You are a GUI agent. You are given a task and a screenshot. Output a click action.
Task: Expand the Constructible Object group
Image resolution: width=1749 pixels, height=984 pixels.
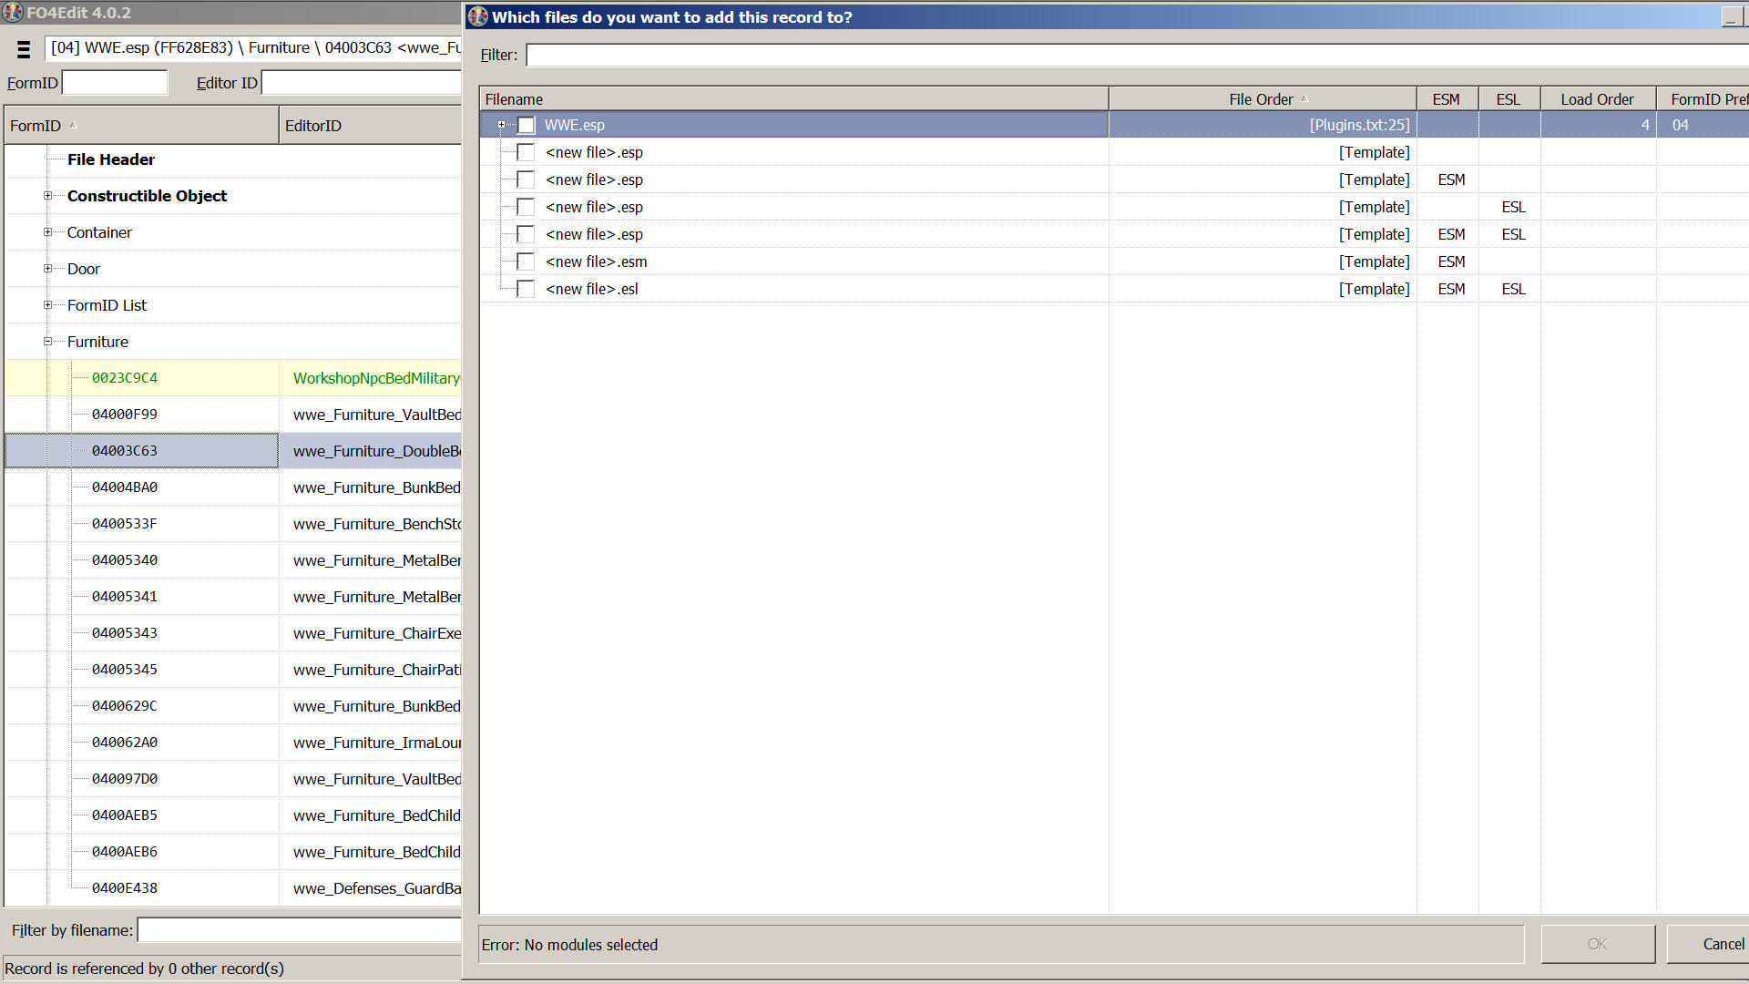(x=47, y=196)
